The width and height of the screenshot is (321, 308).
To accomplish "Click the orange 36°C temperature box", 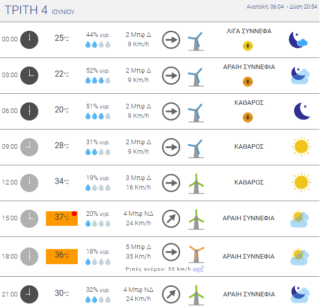I will click(62, 257).
